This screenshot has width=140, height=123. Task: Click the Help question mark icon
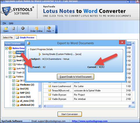49,28
